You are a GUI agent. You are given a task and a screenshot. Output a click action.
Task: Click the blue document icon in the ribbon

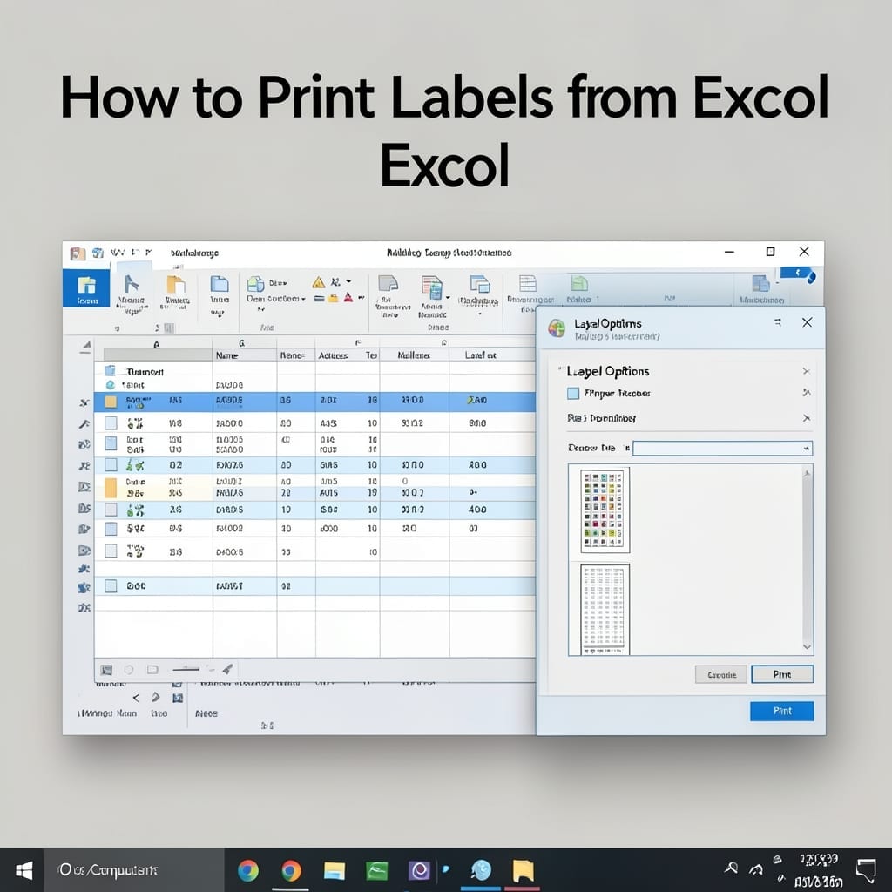pos(219,283)
